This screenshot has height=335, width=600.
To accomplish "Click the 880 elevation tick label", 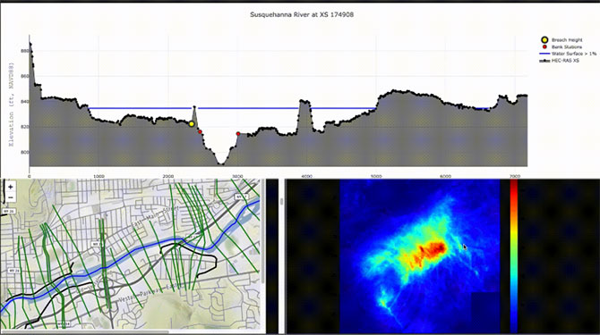I will [24, 51].
